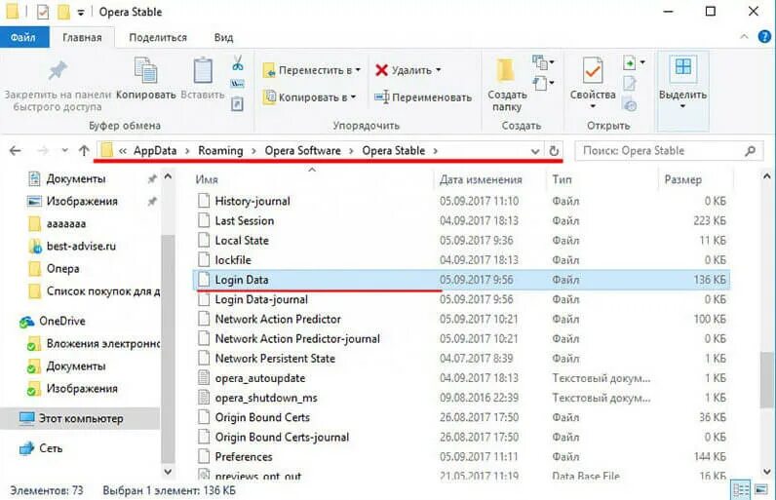Click Opera Software in the address path
This screenshot has height=500, width=776.
point(302,151)
